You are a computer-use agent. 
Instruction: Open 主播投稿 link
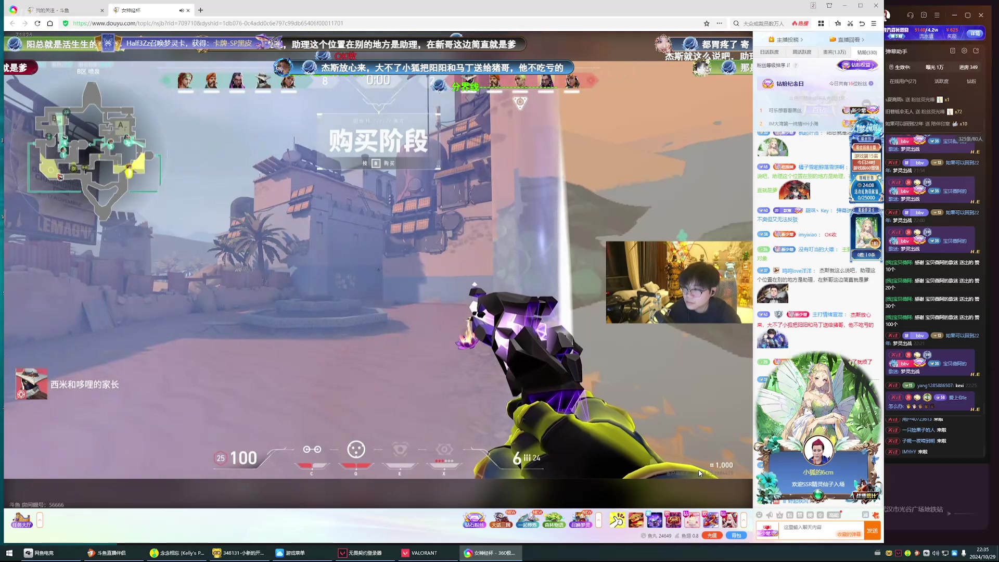(x=786, y=40)
